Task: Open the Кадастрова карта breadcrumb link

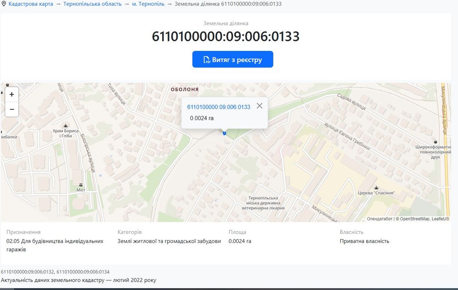Action: tap(31, 4)
